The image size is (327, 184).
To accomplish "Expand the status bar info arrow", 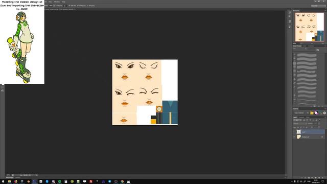I will pyautogui.click(x=37, y=175).
